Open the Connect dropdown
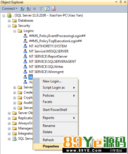 click(10, 8)
